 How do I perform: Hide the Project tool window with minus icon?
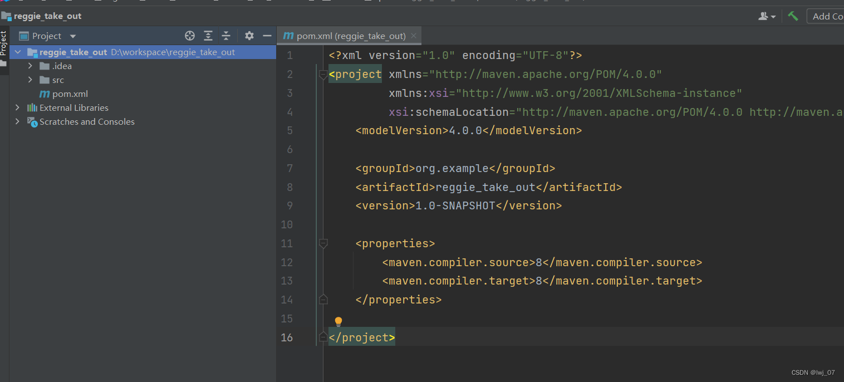[267, 36]
